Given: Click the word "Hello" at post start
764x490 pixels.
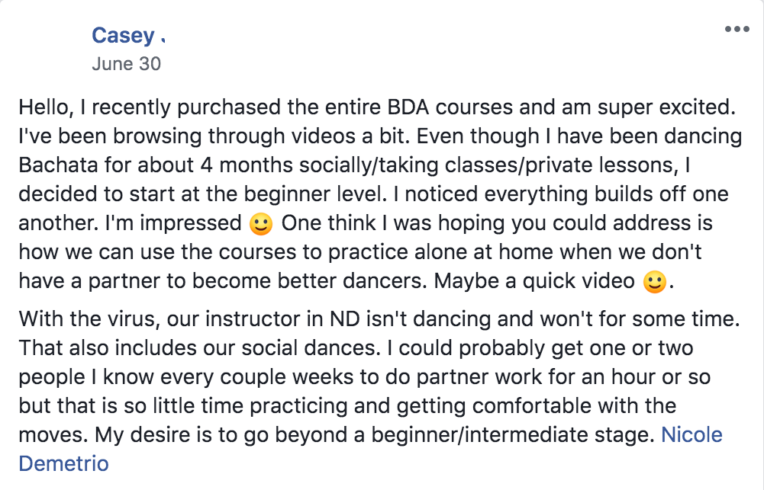Looking at the screenshot, I should tap(44, 107).
